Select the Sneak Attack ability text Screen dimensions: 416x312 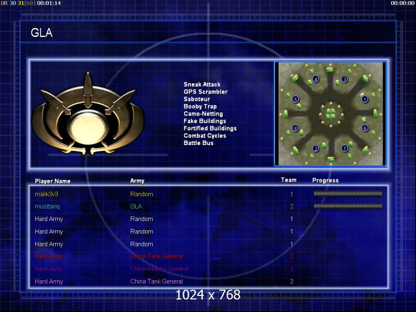(202, 84)
